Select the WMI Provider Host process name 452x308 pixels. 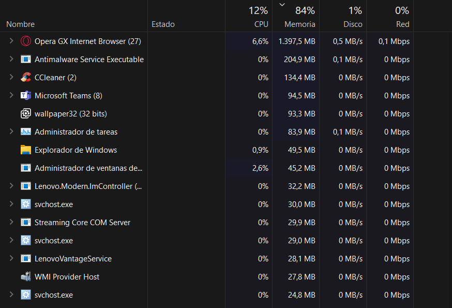click(x=67, y=277)
